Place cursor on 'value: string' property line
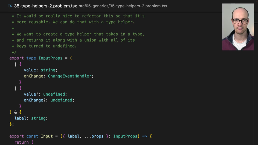258x145 pixels. 40,70
